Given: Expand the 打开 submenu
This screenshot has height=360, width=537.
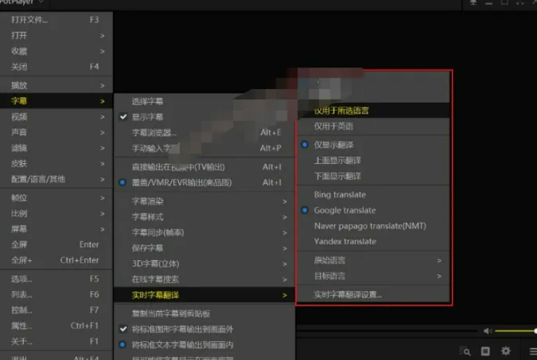Looking at the screenshot, I should point(56,36).
